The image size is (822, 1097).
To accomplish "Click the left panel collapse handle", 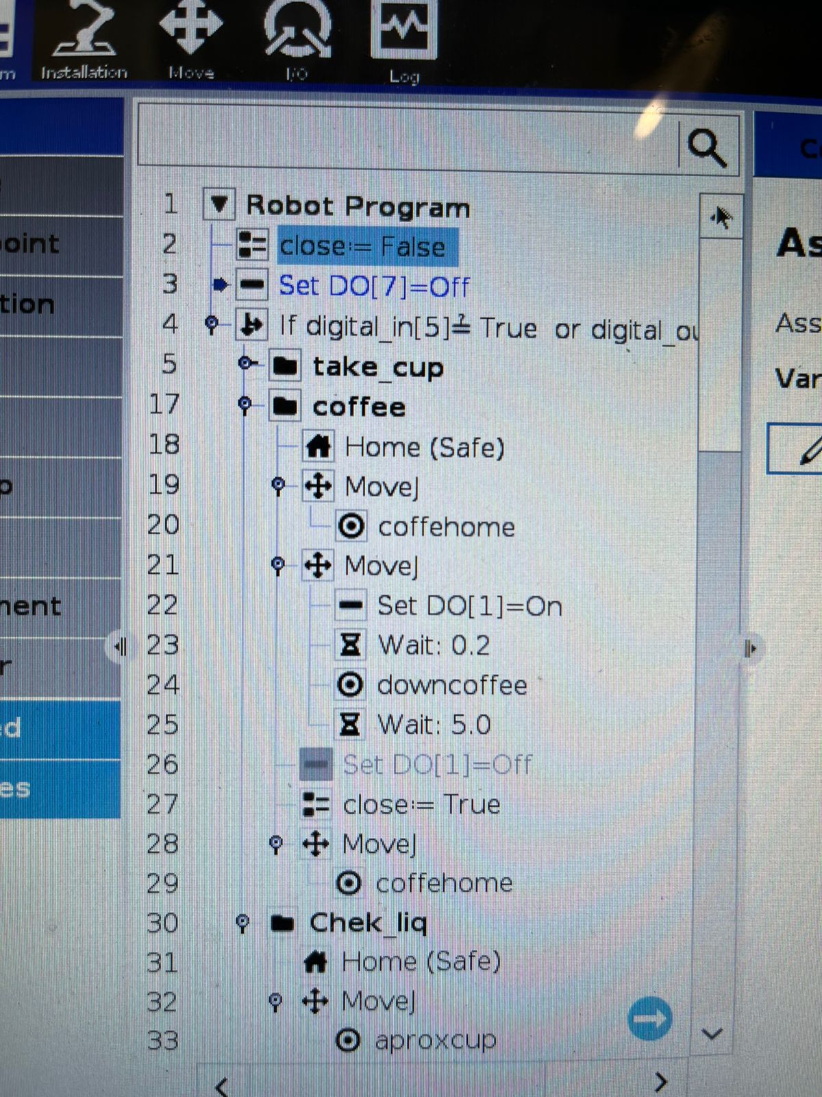I will [121, 647].
